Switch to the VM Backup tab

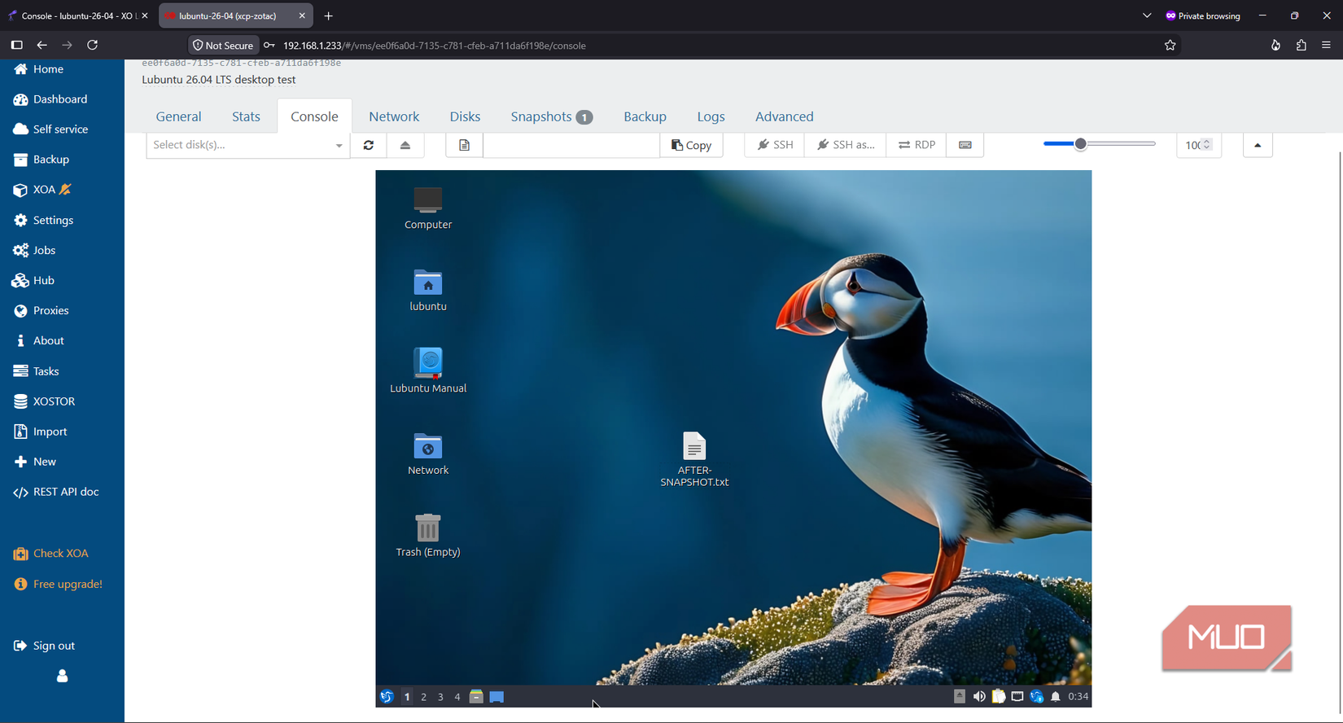tap(645, 116)
